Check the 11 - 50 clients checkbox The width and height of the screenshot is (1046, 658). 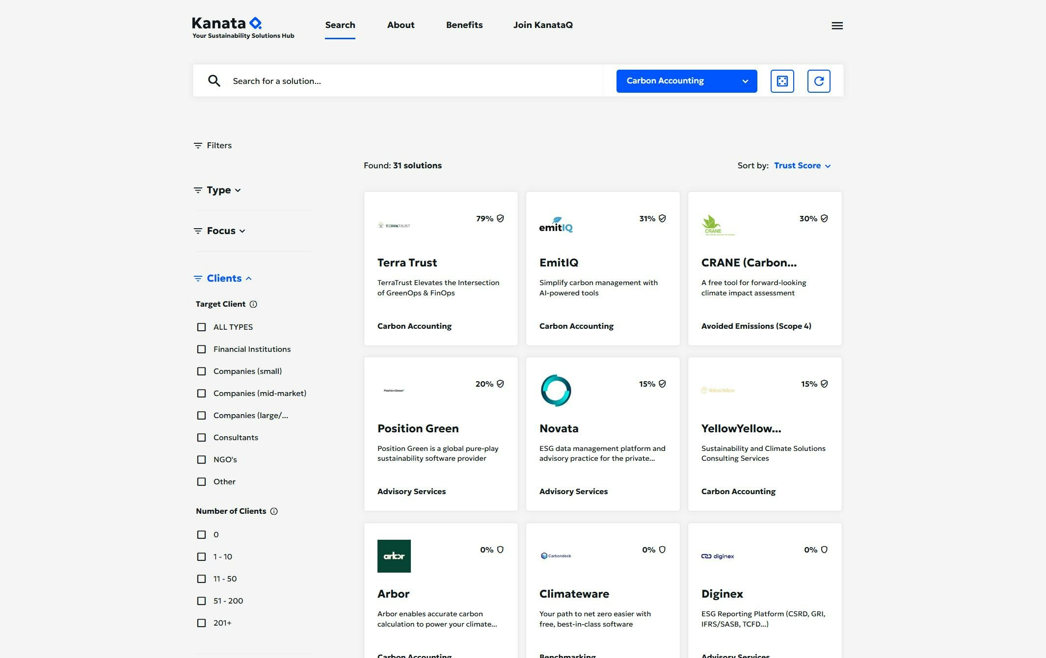pos(201,579)
